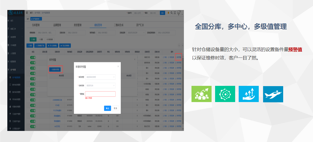313x142 pixels.
Task: Click the magnifier search icon in header
Action: [x=172, y=13]
